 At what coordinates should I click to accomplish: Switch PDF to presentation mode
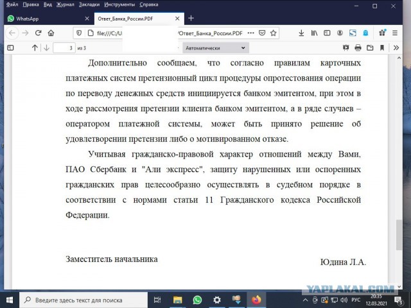(346, 47)
